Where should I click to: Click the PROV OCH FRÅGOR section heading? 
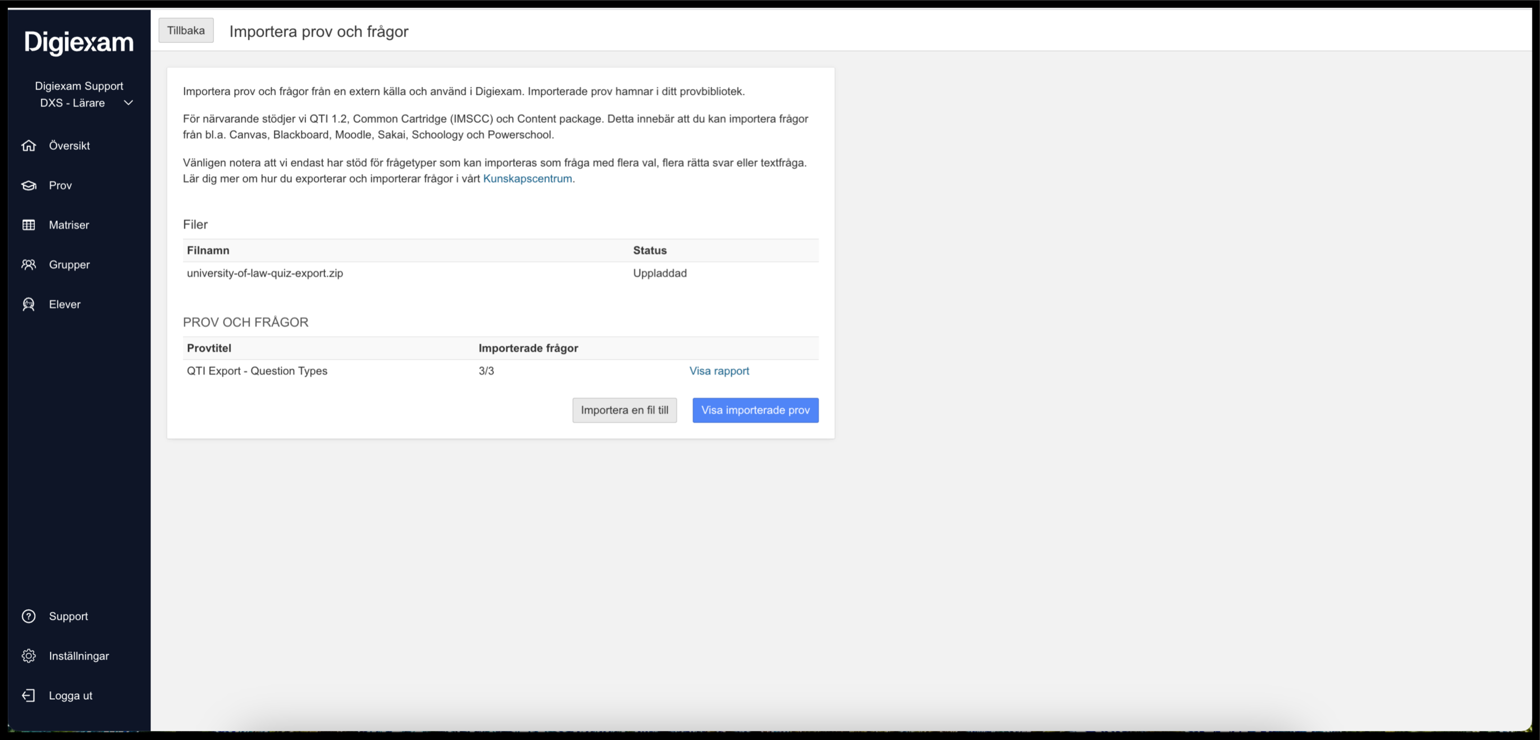pyautogui.click(x=246, y=322)
